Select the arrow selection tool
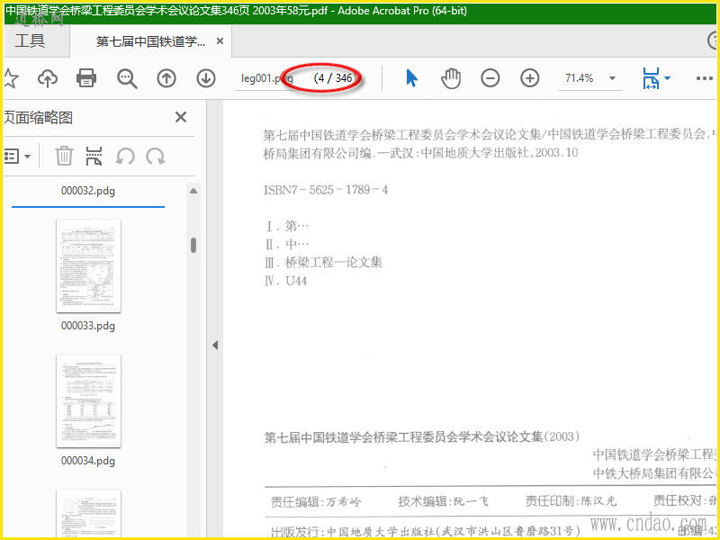 [411, 78]
